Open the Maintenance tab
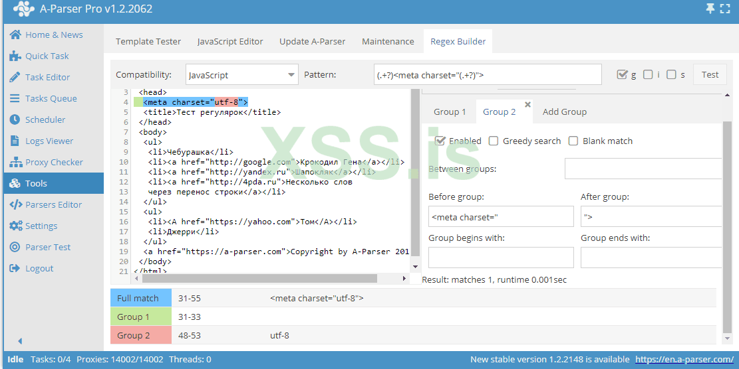The height and width of the screenshot is (369, 739). point(388,41)
